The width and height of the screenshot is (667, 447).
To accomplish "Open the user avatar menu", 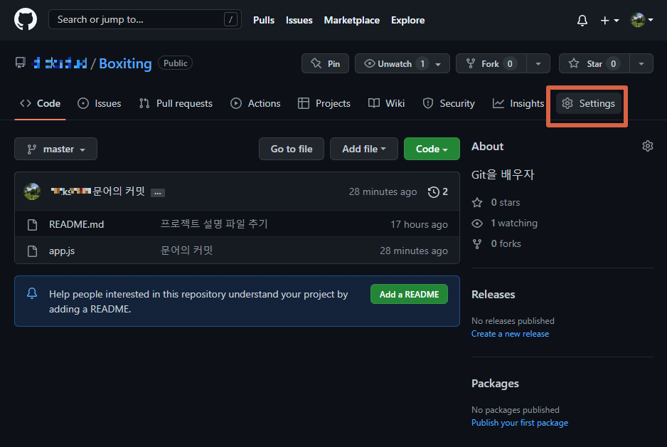I will pyautogui.click(x=641, y=20).
